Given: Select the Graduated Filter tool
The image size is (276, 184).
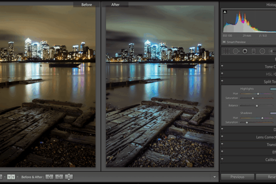Looking at the screenshot, I should pos(253,51).
